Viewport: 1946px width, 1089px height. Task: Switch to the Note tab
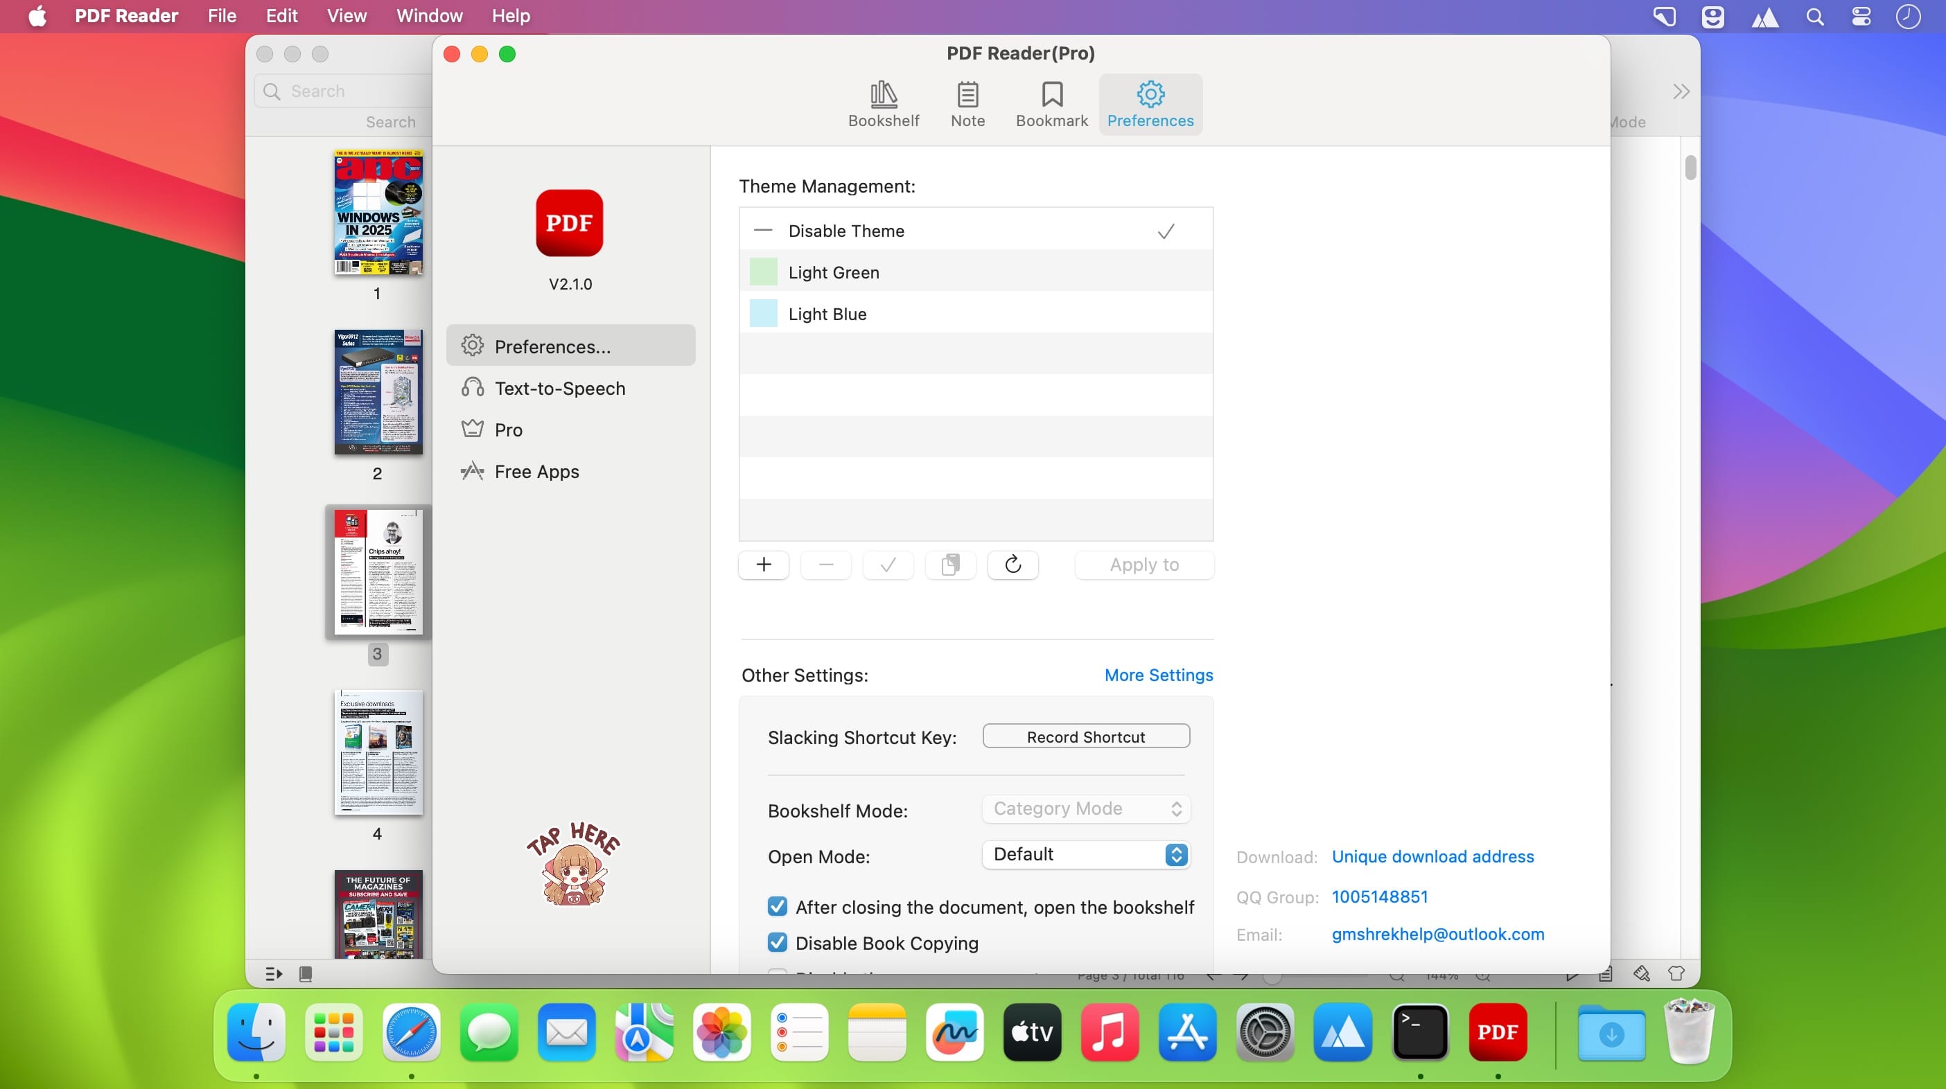967,104
